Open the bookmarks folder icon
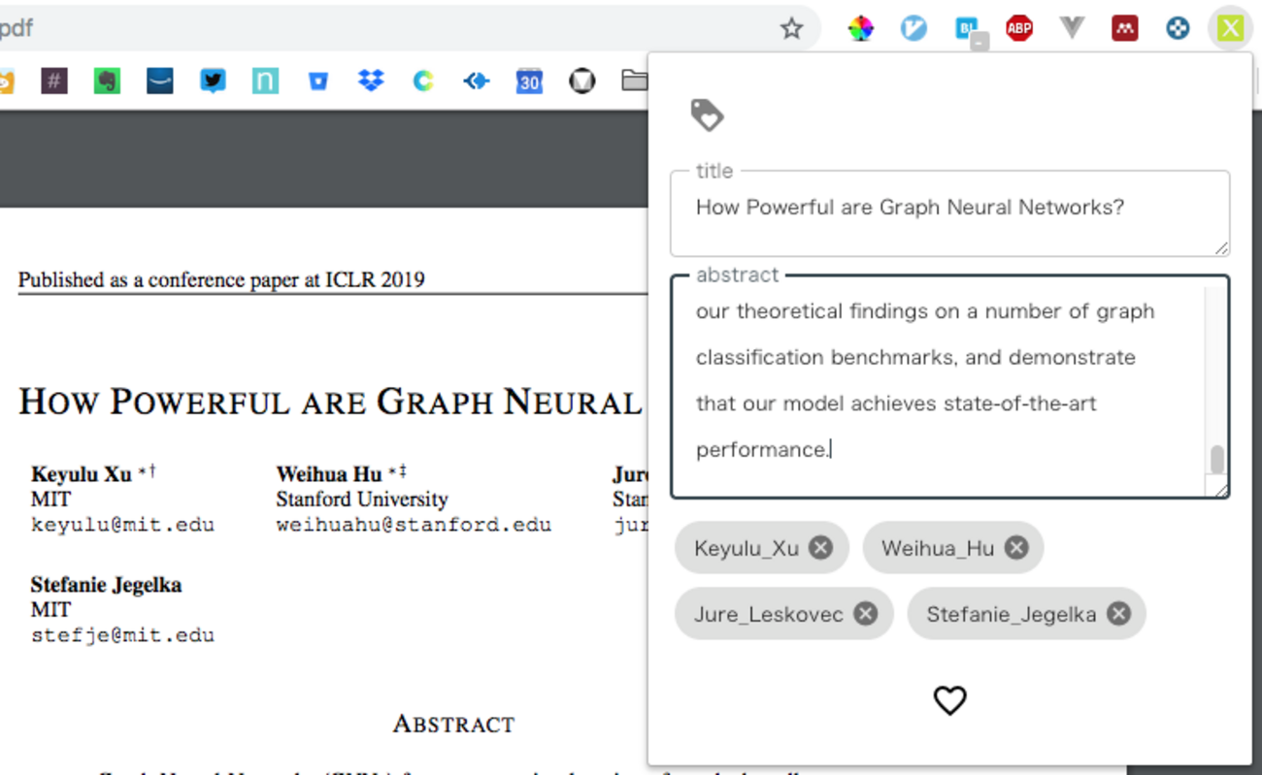 tap(634, 81)
